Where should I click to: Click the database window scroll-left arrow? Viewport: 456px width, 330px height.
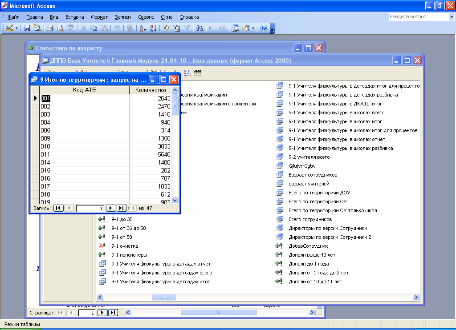pos(100,297)
